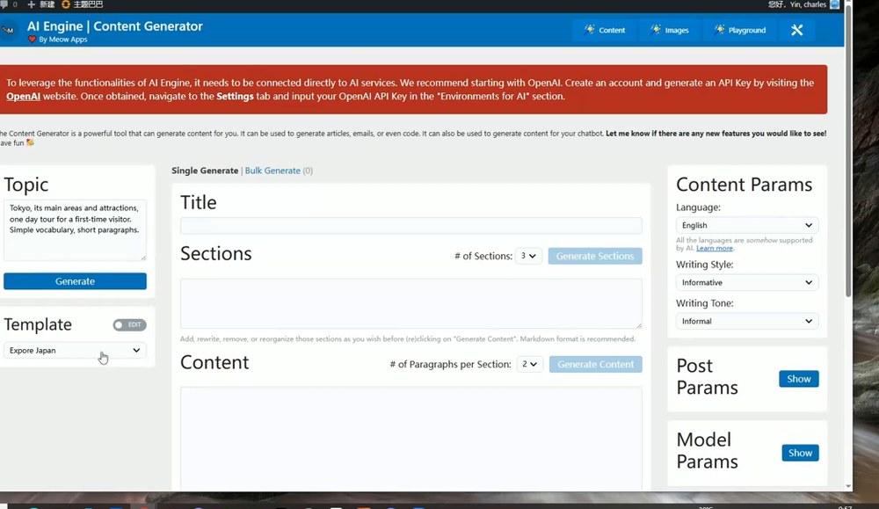This screenshot has height=509, width=879.
Task: Follow the OpenAI link in red notice
Action: coord(23,97)
